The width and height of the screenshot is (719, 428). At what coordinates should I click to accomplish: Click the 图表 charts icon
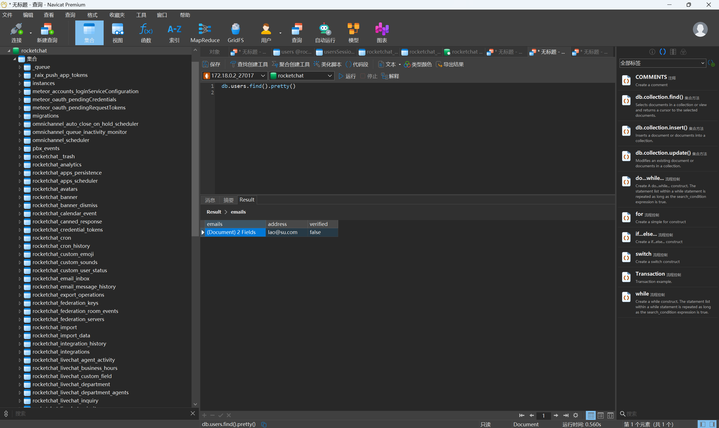pos(381,32)
